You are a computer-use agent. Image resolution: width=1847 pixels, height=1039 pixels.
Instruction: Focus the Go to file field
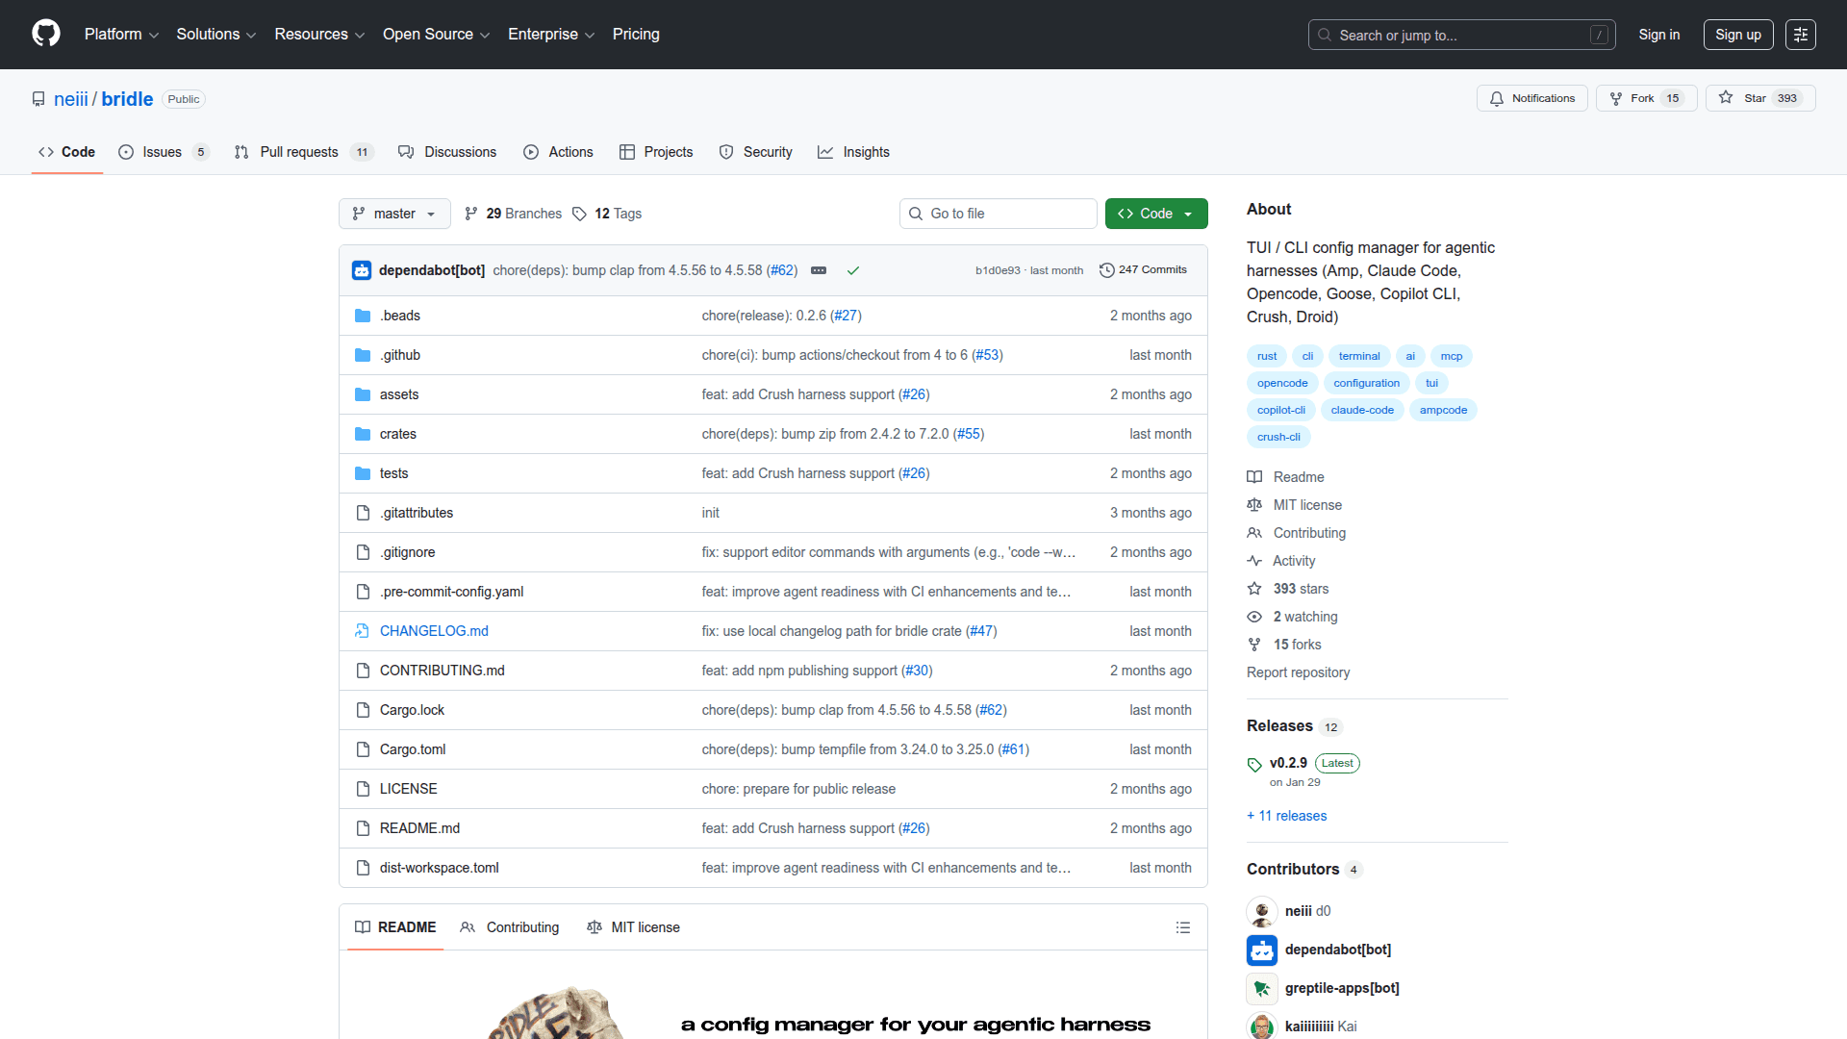pyautogui.click(x=998, y=214)
